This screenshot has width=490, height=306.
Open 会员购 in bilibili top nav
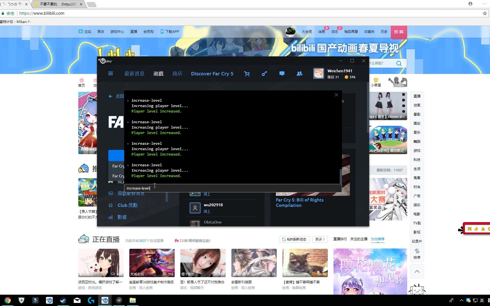pos(148,32)
